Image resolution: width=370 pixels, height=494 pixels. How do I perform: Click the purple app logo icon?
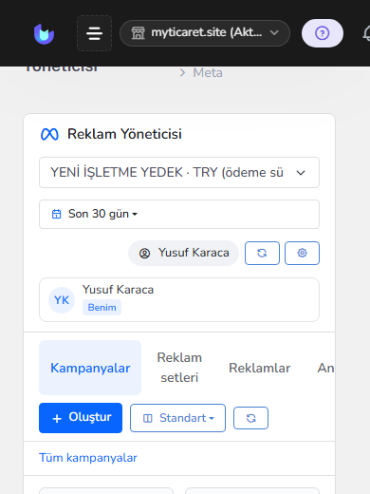pyautogui.click(x=44, y=33)
